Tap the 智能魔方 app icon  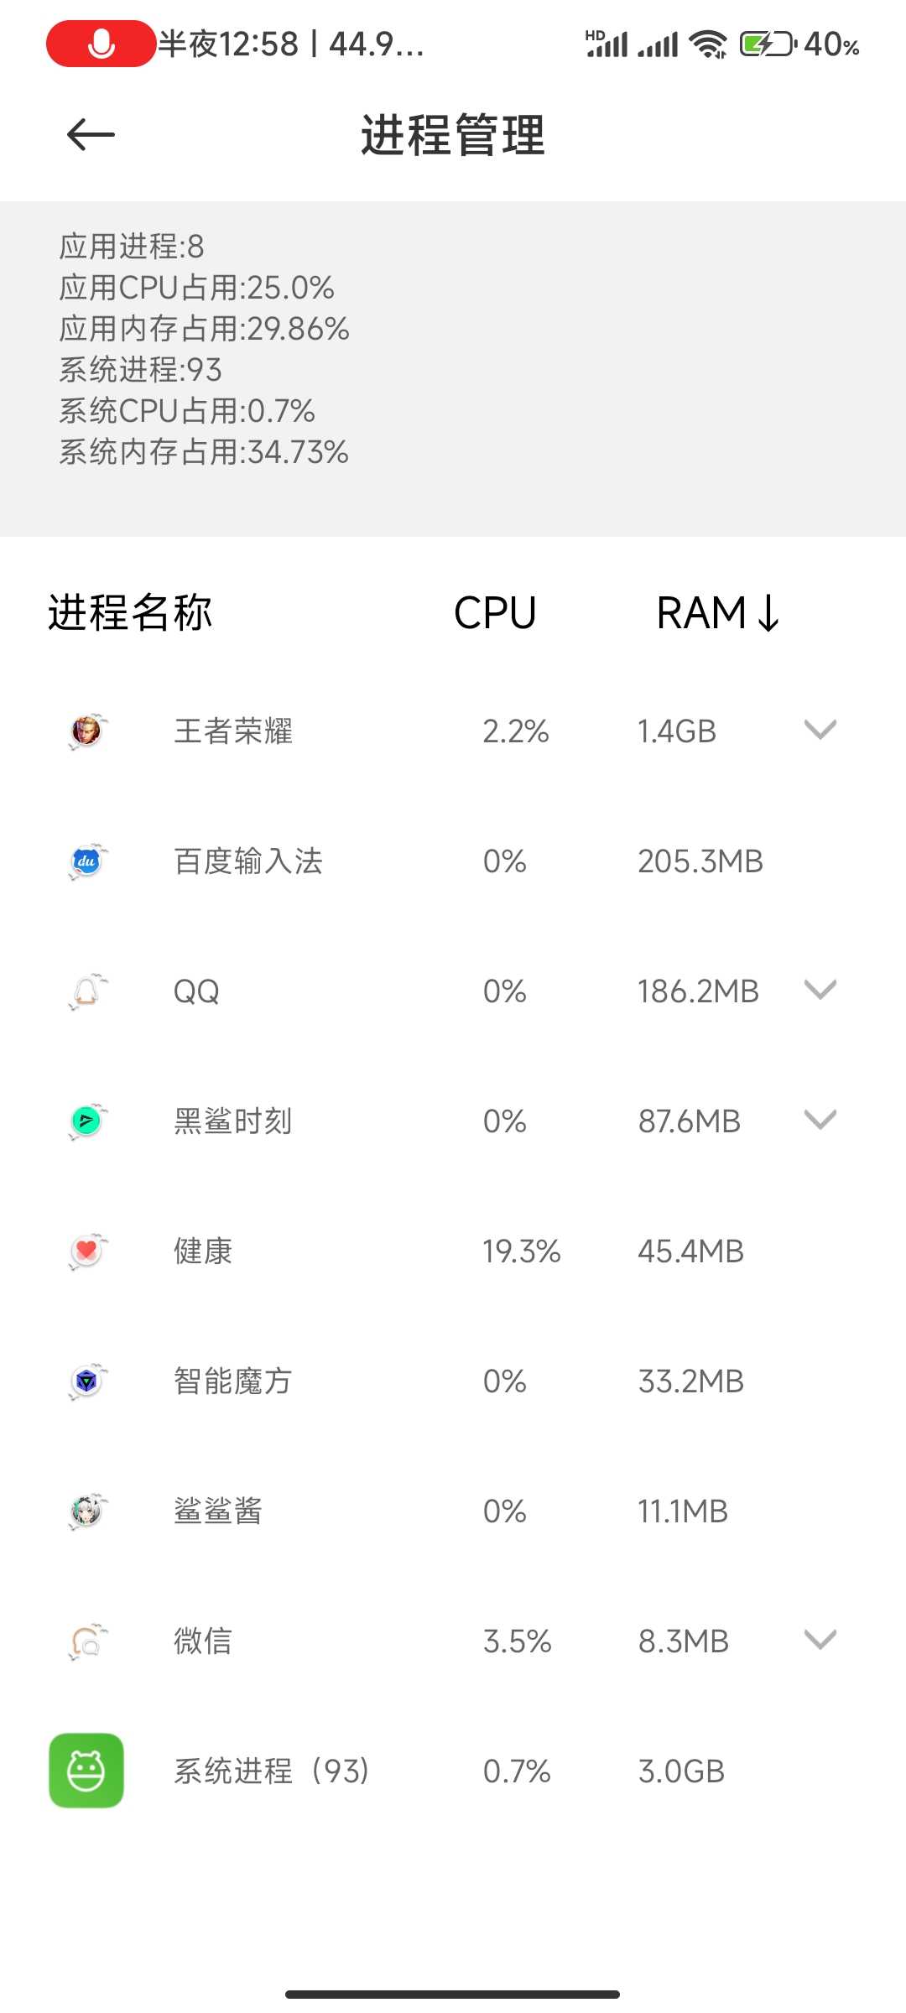87,1381
